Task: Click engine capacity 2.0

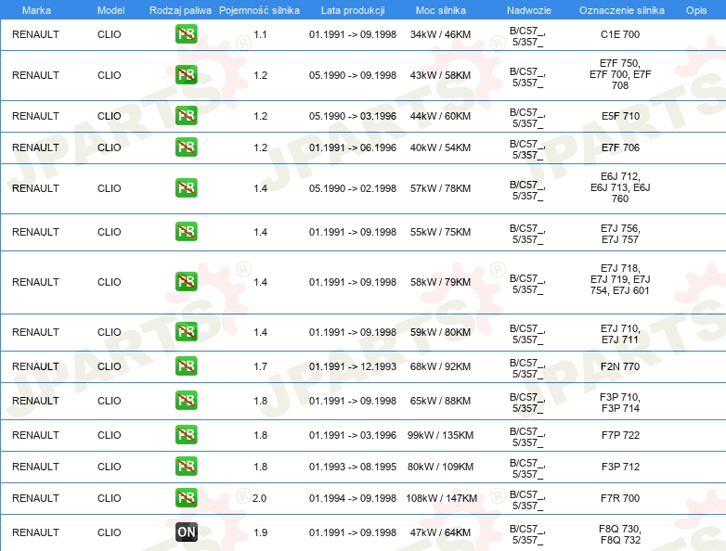Action: (x=259, y=498)
